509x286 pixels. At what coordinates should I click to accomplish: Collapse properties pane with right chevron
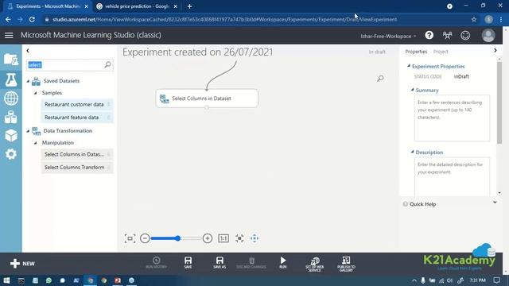tap(495, 51)
